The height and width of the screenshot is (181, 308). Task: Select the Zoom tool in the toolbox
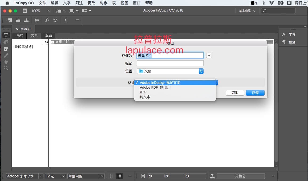click(6, 68)
